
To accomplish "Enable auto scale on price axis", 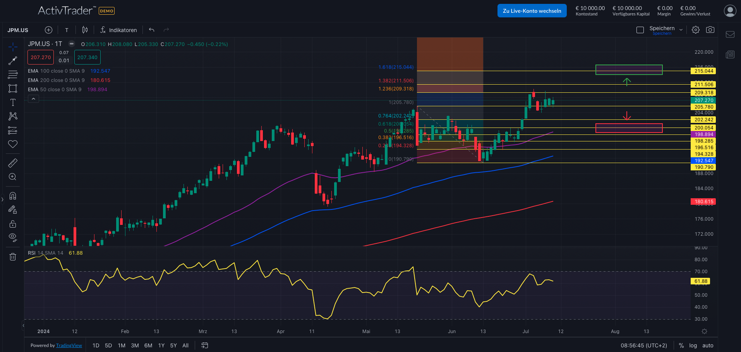I will (x=708, y=345).
